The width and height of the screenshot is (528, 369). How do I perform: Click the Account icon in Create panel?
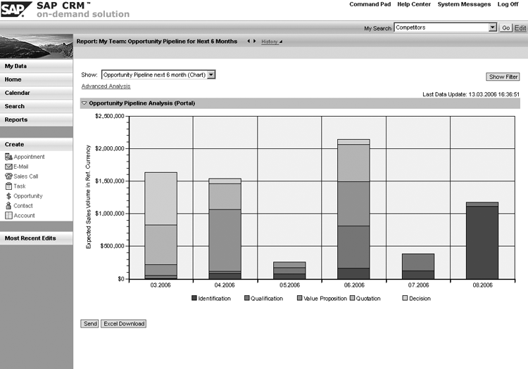[x=8, y=216]
